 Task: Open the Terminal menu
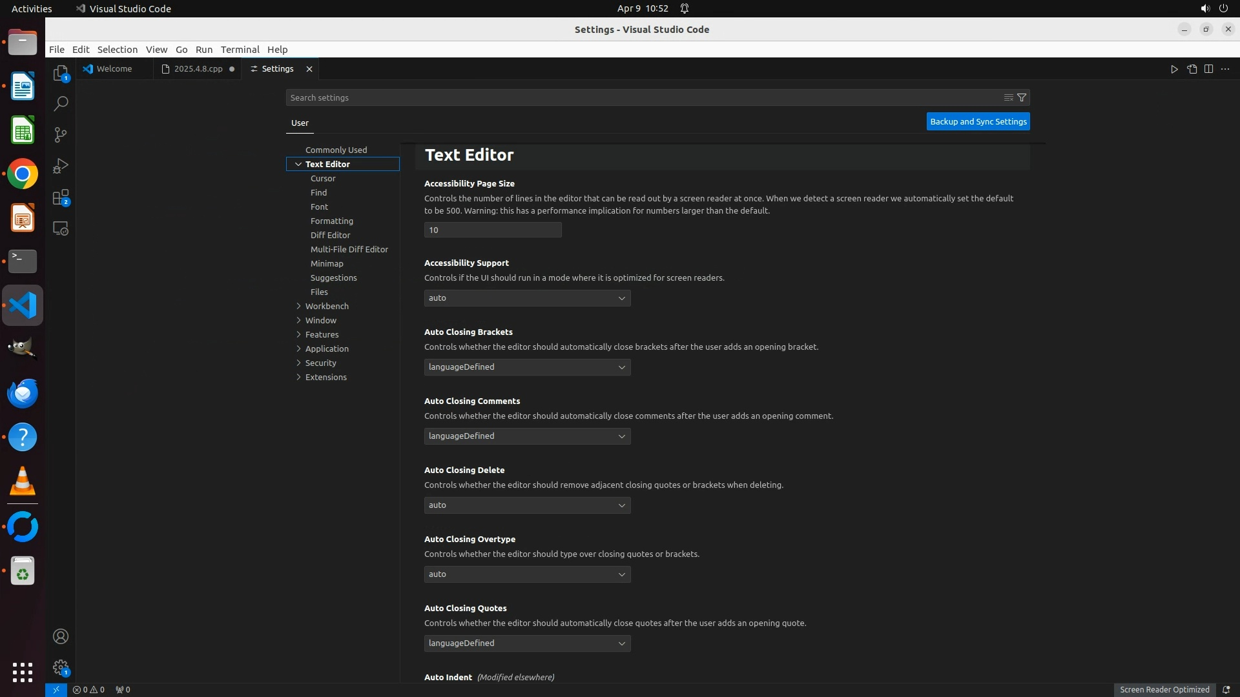(x=240, y=50)
